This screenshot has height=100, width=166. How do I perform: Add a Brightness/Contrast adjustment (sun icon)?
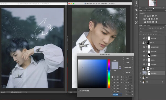(x=145, y=16)
